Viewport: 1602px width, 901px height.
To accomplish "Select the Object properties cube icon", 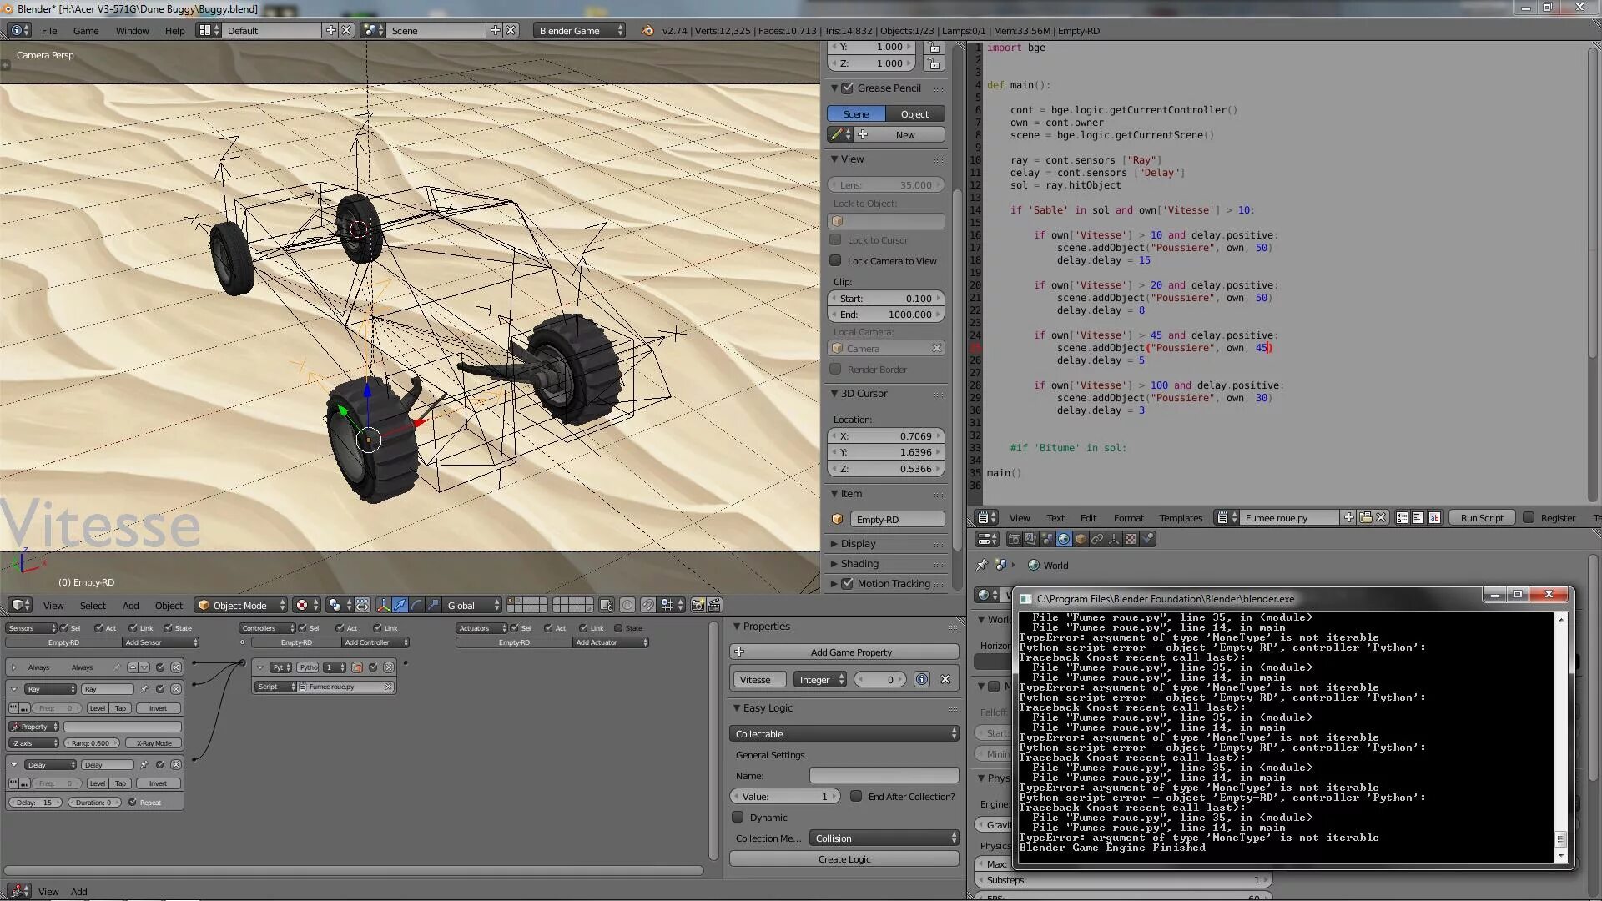I will [x=1081, y=540].
